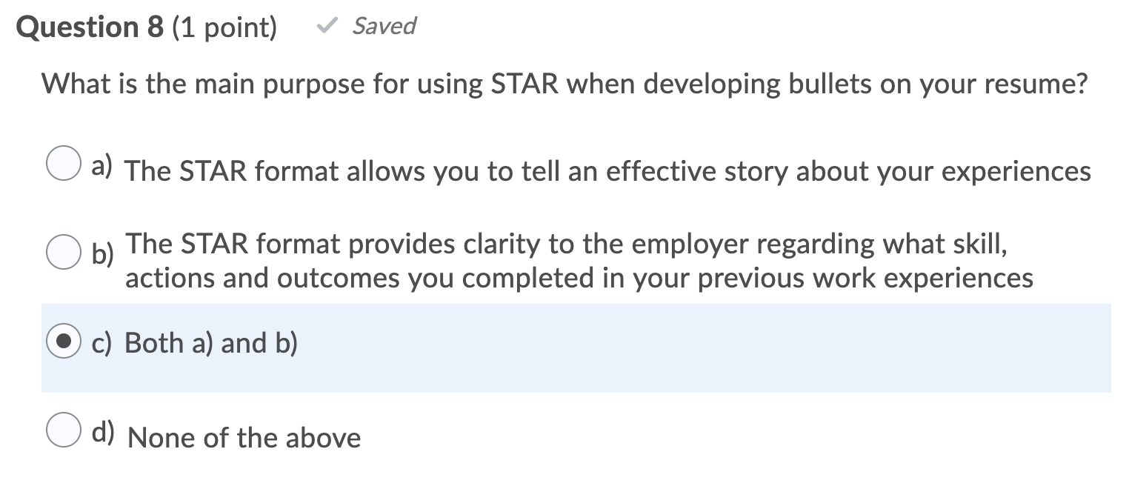Select the STAR effective story answer option
This screenshot has width=1129, height=489.
pyautogui.click(x=607, y=171)
